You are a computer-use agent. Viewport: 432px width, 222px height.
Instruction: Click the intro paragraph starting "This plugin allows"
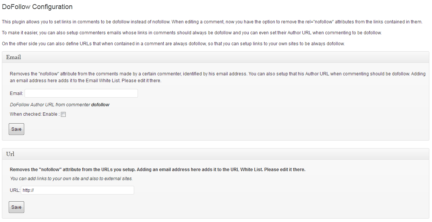[x=212, y=22]
